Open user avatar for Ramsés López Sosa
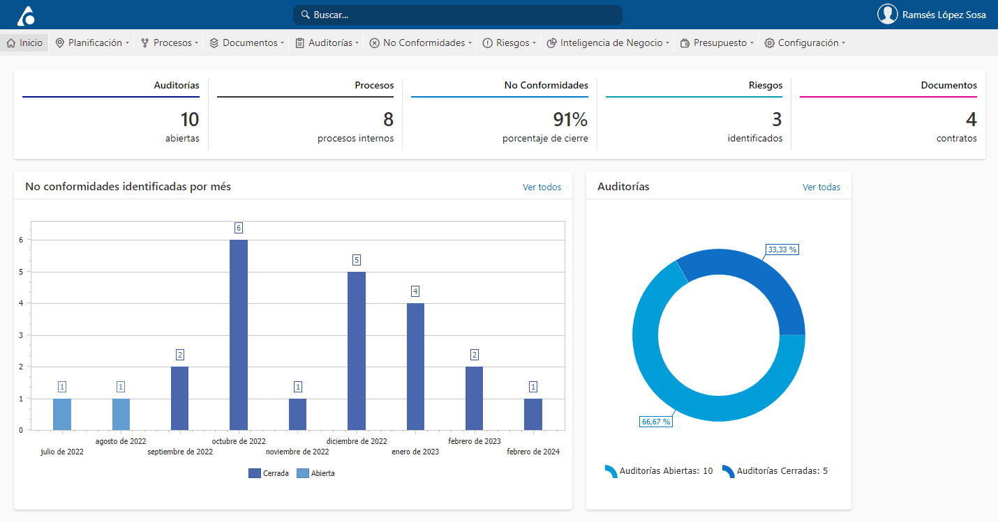998x522 pixels. point(888,15)
